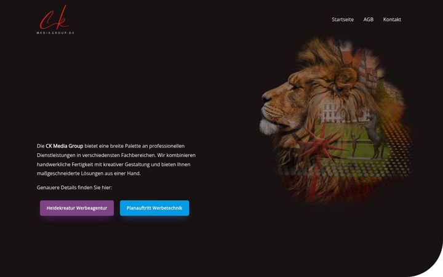Click the 'maßgeschneiderte Lösungen aus einer Hand.' line
The height and width of the screenshot is (277, 443).
[89, 174]
